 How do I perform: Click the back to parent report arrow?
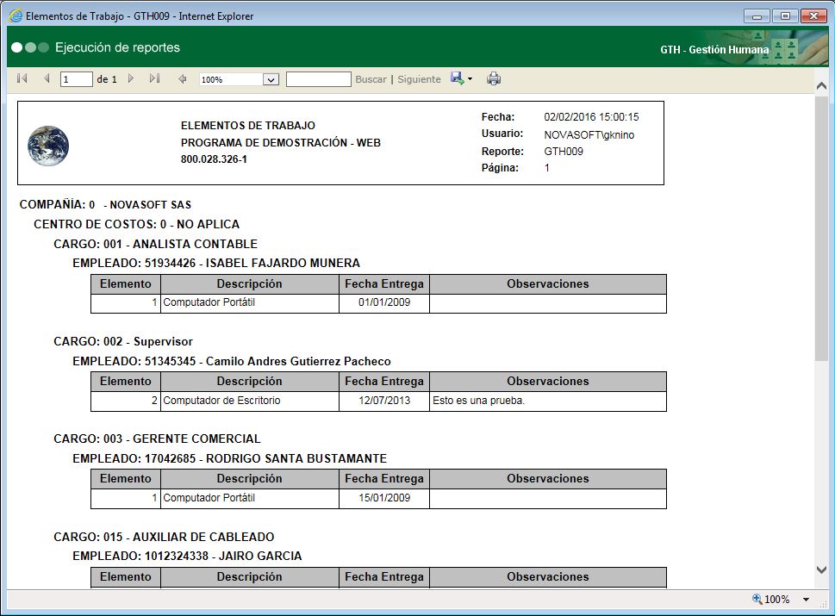(x=181, y=78)
